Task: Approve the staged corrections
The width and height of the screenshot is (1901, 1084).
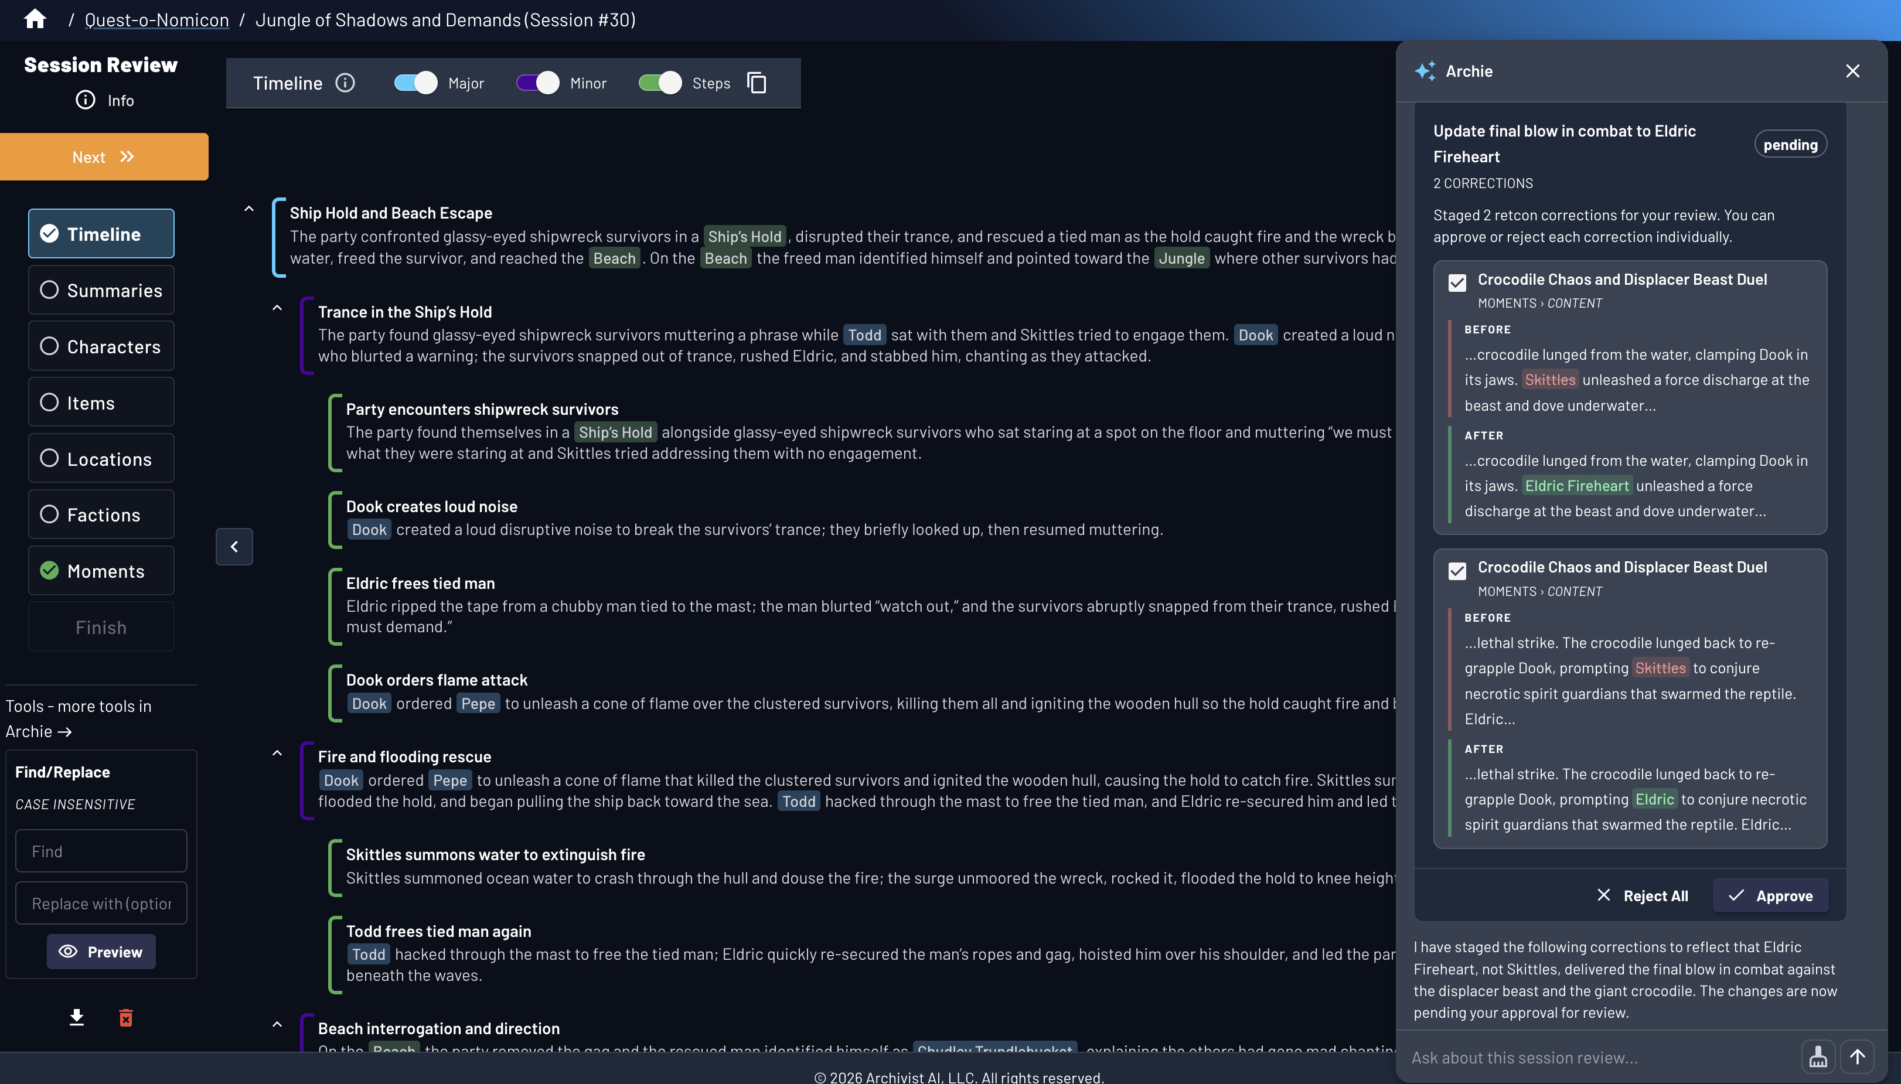Action: pyautogui.click(x=1770, y=896)
